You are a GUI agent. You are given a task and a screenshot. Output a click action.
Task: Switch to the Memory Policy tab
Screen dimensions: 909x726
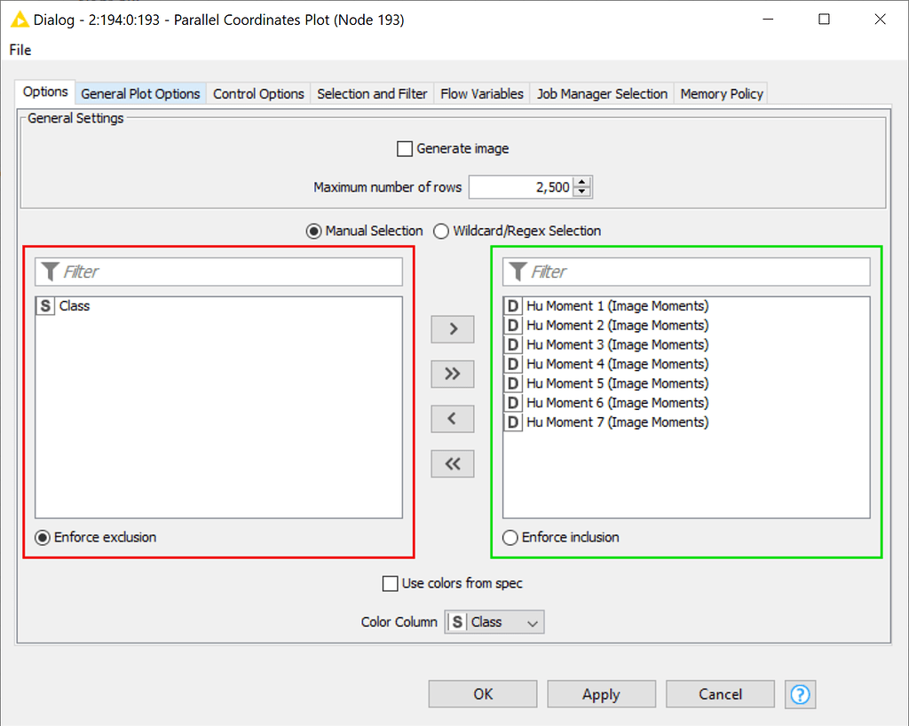[x=721, y=93]
